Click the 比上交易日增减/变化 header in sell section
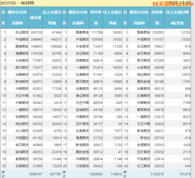This screenshot has height=178, width=195. pos(177,18)
